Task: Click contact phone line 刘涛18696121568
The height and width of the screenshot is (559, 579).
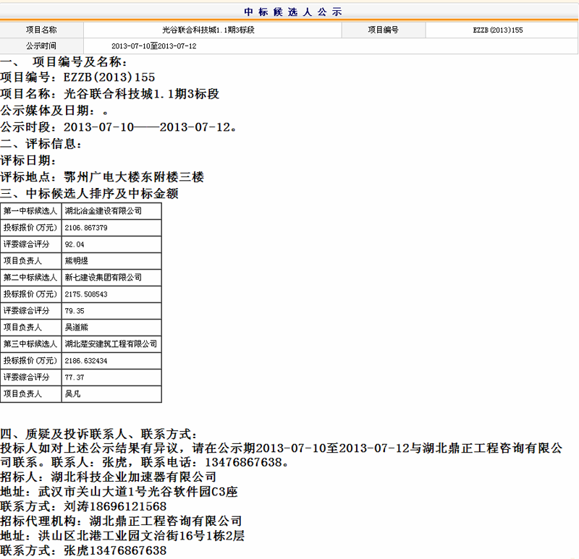Action: click(83, 506)
